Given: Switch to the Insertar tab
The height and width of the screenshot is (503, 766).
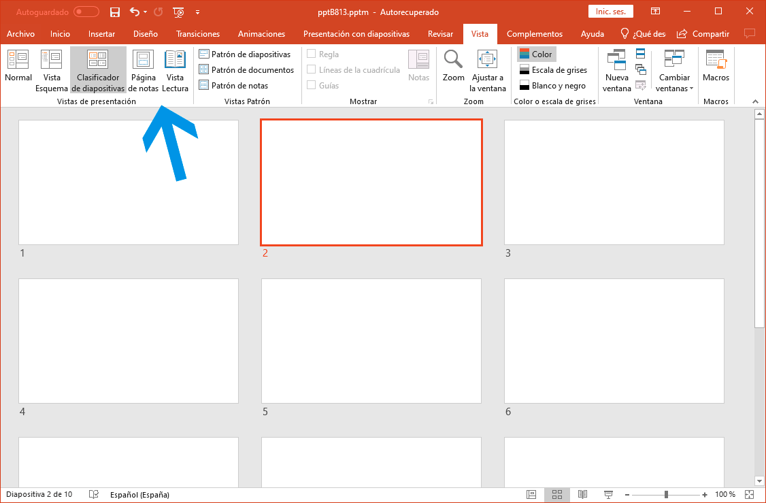Looking at the screenshot, I should [101, 34].
